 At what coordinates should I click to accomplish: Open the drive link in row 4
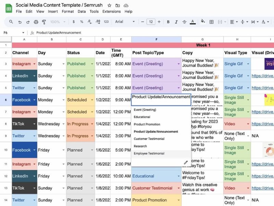(263, 76)
